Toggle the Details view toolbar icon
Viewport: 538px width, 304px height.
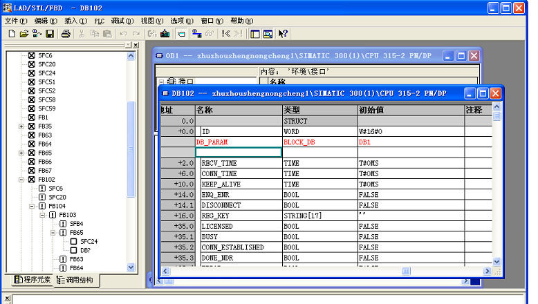click(268, 34)
